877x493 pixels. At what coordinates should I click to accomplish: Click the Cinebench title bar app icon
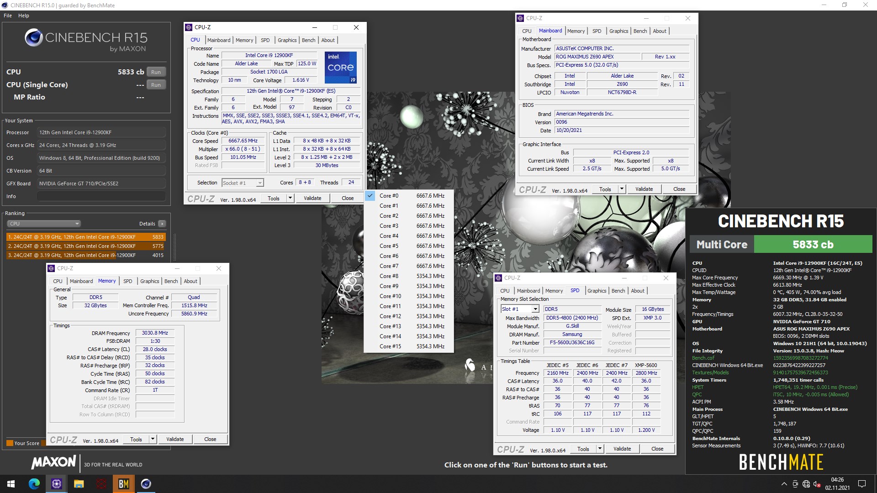tap(5, 5)
